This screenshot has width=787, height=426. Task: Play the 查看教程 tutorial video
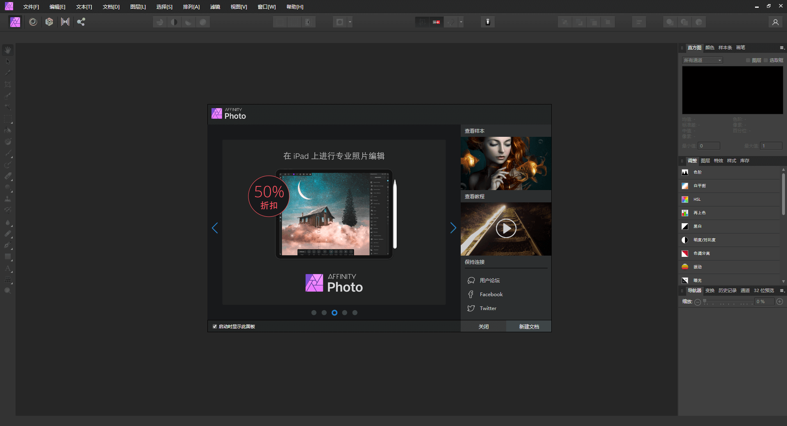[506, 229]
